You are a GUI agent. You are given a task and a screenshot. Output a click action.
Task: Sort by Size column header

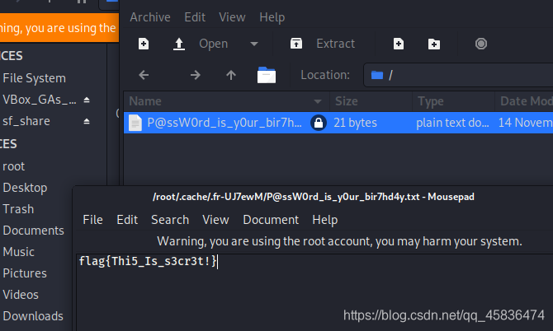(x=371, y=101)
